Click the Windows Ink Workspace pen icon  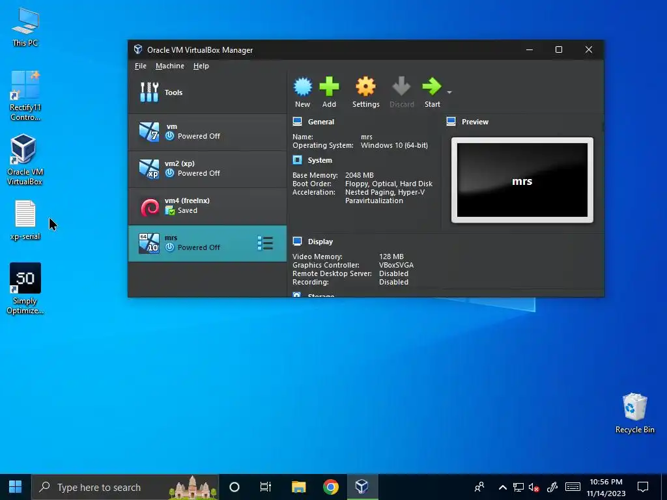(x=552, y=487)
